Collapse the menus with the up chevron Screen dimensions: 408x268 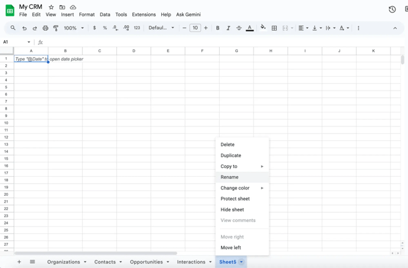tap(395, 28)
